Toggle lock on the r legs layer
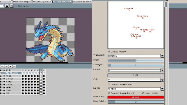187x105 pixels. 1,82
